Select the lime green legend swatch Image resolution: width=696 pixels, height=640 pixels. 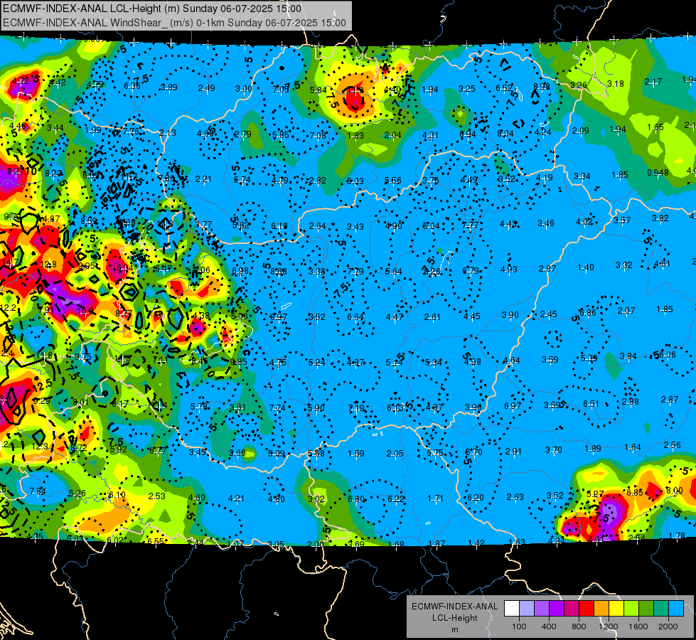pos(631,609)
